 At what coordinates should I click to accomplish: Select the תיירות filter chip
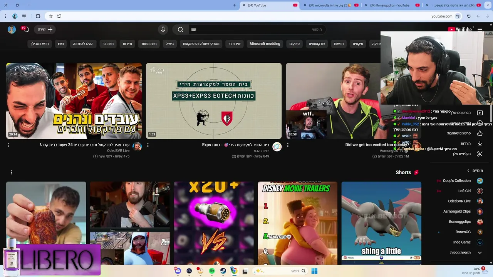tap(127, 44)
